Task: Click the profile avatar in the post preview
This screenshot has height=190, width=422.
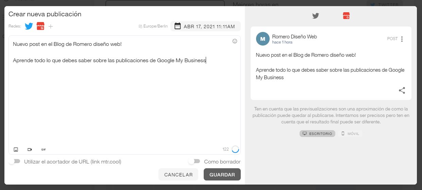Action: (263, 39)
